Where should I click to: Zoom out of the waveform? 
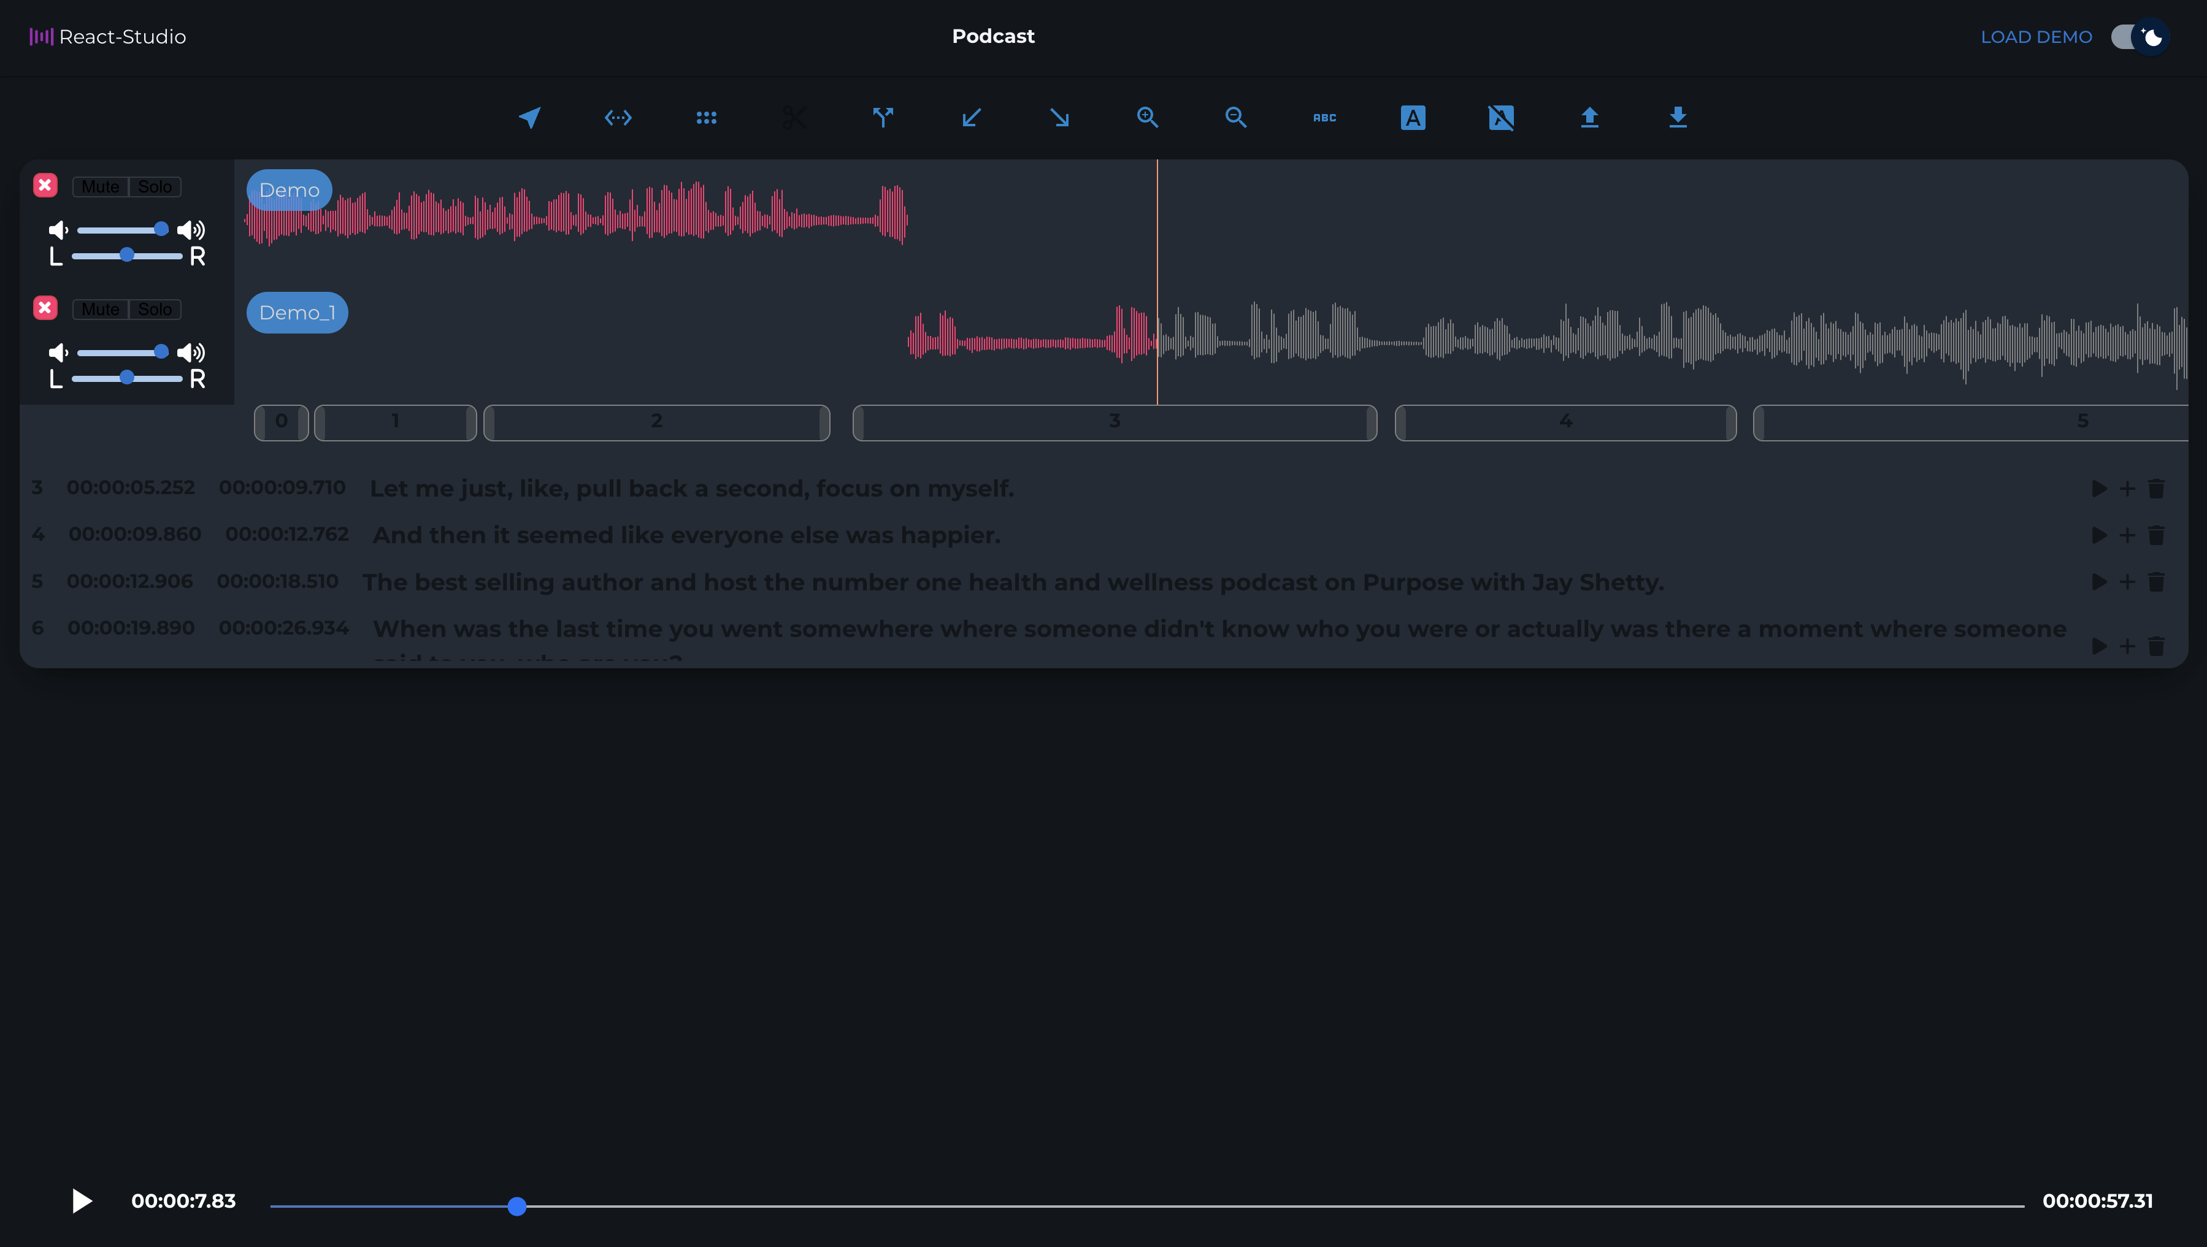[x=1235, y=117]
